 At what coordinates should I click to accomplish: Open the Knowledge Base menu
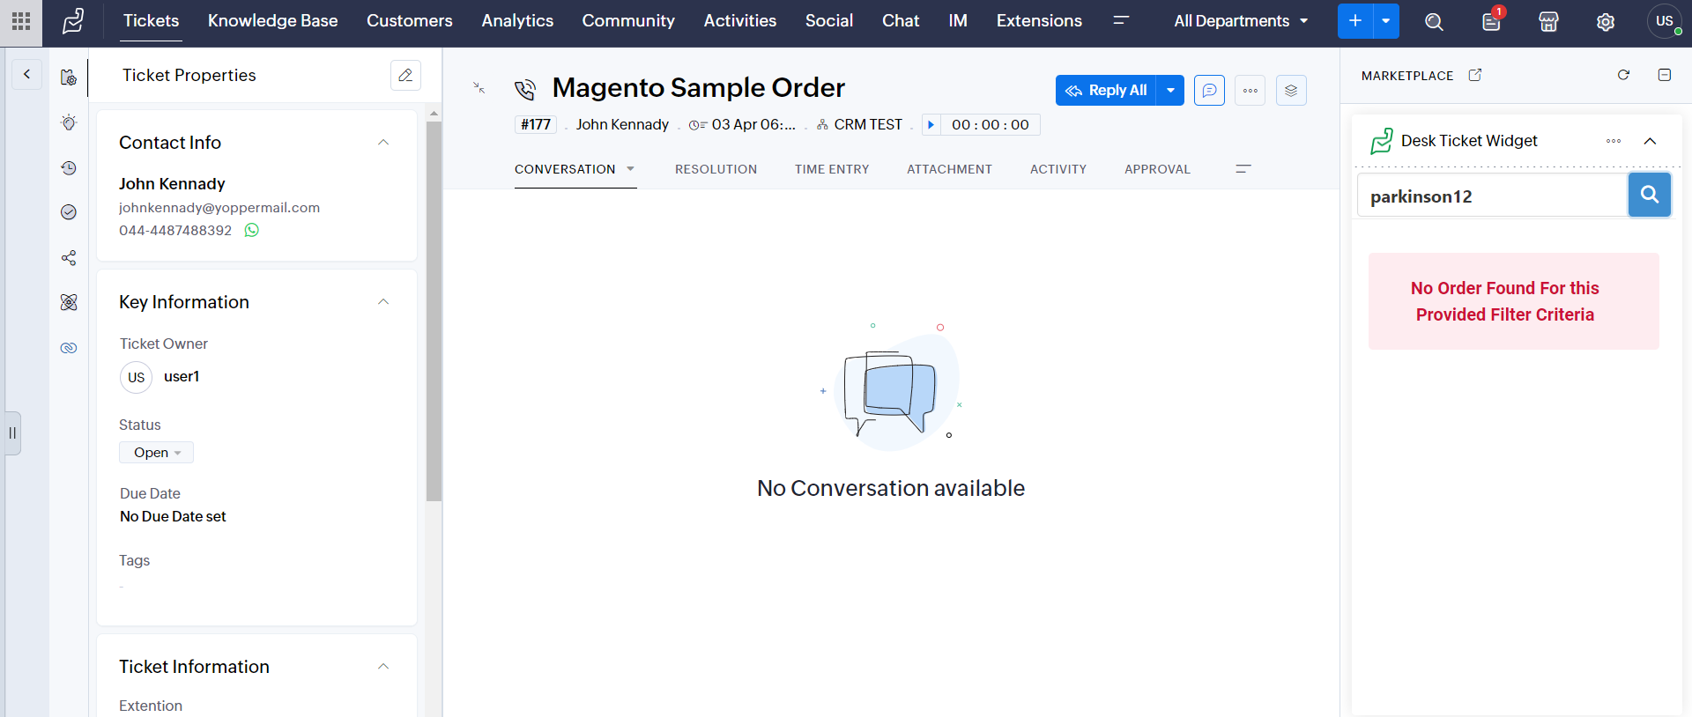tap(272, 21)
